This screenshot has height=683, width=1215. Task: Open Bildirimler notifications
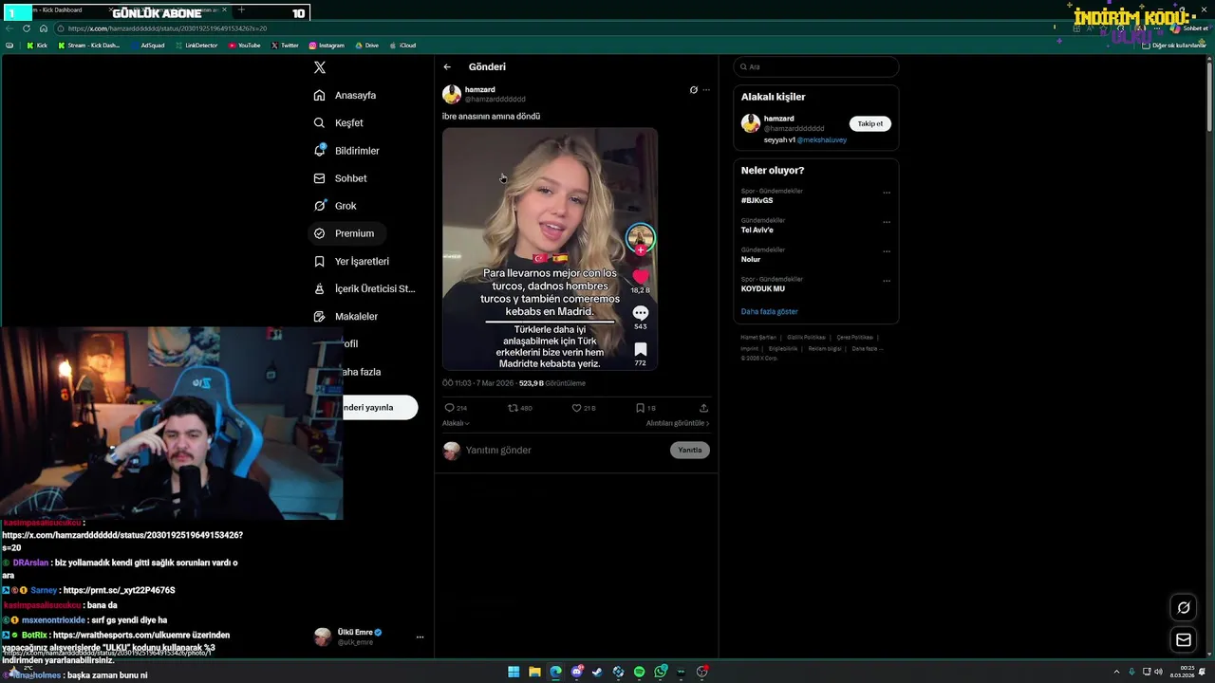pyautogui.click(x=346, y=151)
